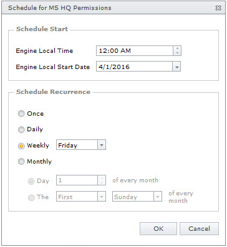Expand the weekly day dropdown showing Friday
227x247 pixels.
click(x=102, y=145)
